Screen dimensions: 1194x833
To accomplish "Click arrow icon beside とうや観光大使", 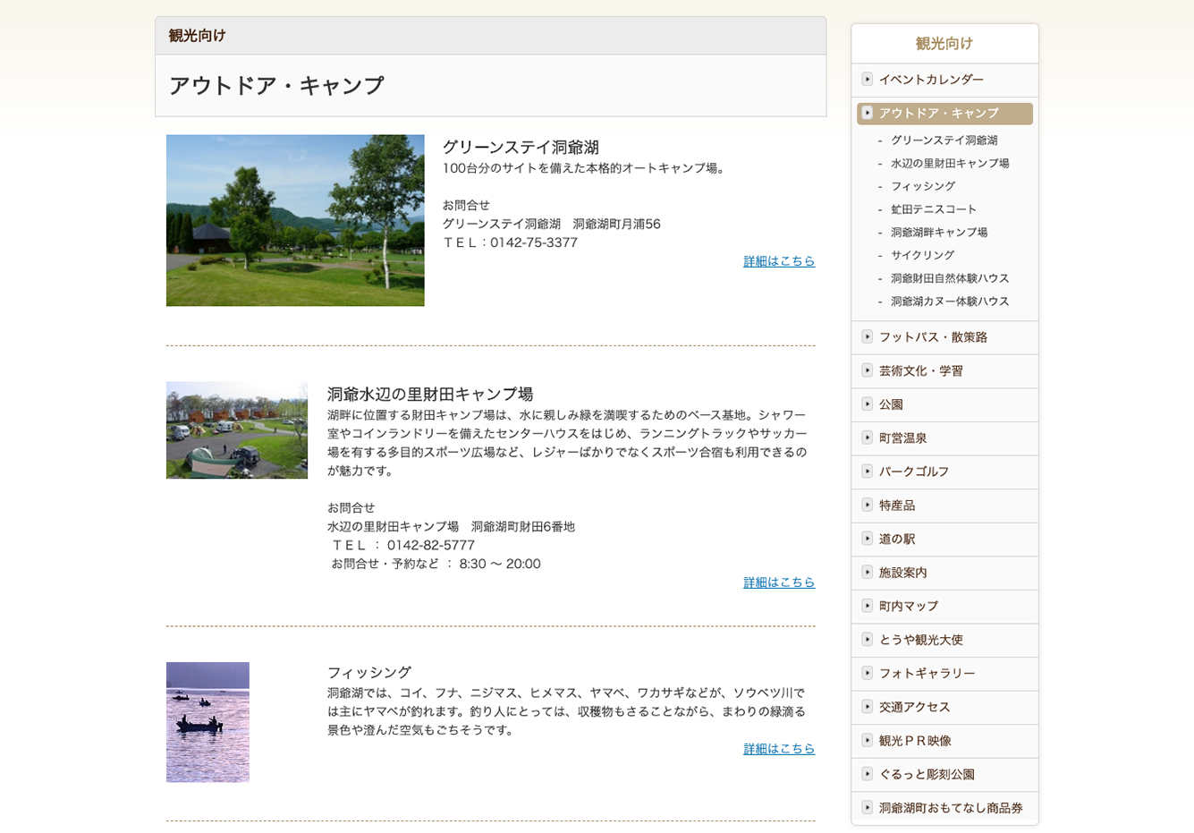I will click(867, 639).
